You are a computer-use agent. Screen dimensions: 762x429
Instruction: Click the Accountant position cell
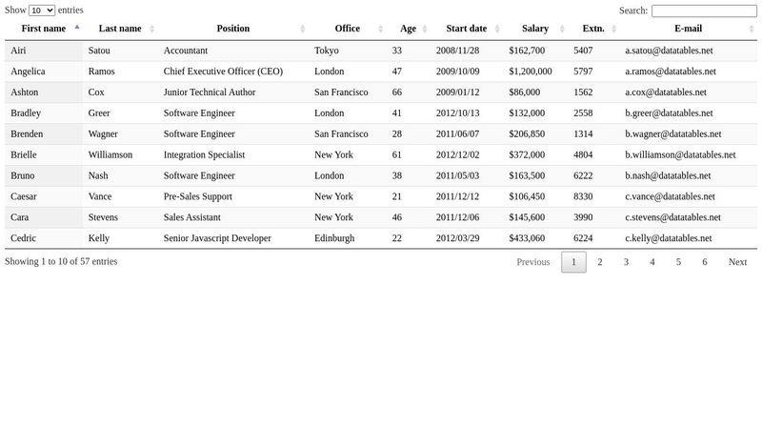[233, 51]
